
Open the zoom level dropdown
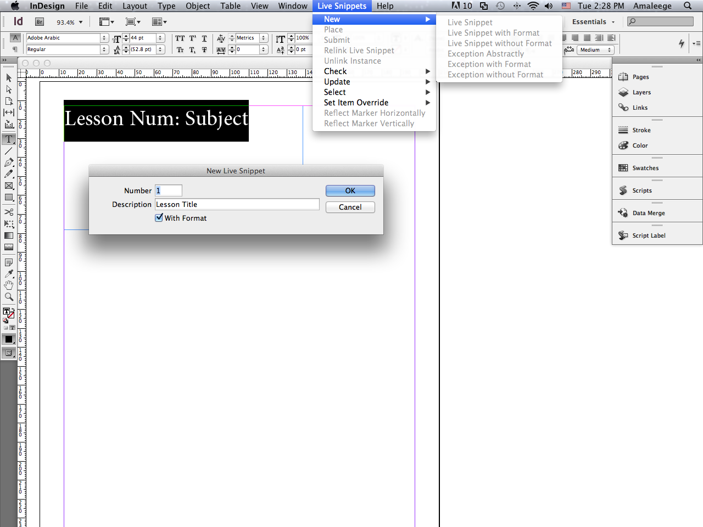(81, 23)
